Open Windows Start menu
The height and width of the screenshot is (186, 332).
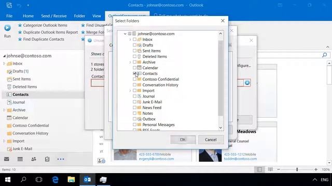(x=8, y=179)
